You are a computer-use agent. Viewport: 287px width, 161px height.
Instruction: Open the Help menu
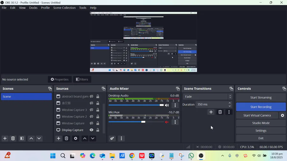[x=93, y=8]
